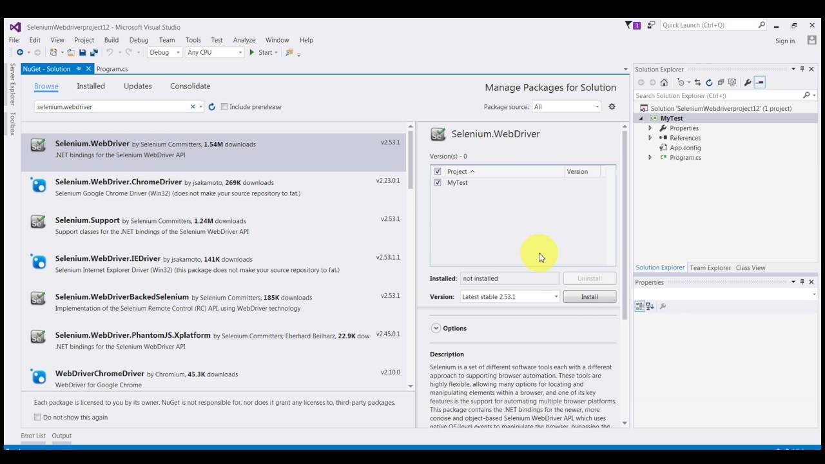
Task: Check the Do not show this again box
Action: point(37,417)
